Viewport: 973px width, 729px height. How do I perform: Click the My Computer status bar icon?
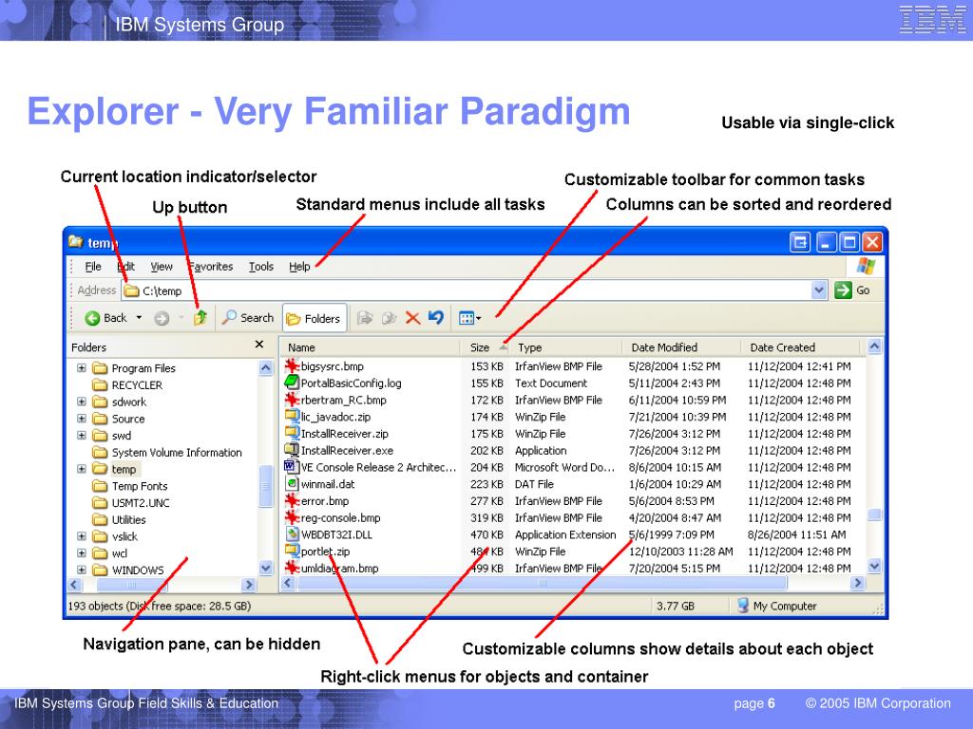click(743, 606)
